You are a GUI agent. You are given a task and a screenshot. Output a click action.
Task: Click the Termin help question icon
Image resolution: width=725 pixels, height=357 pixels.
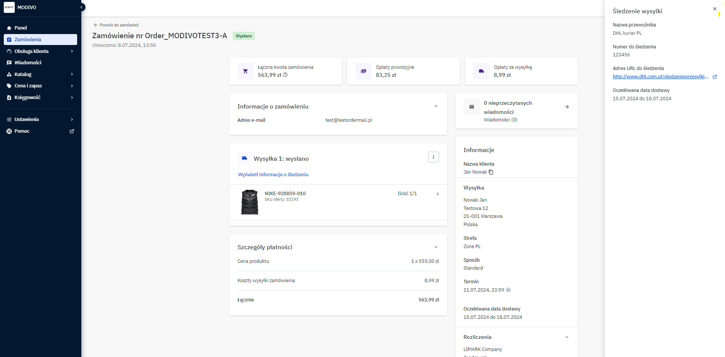pos(508,290)
